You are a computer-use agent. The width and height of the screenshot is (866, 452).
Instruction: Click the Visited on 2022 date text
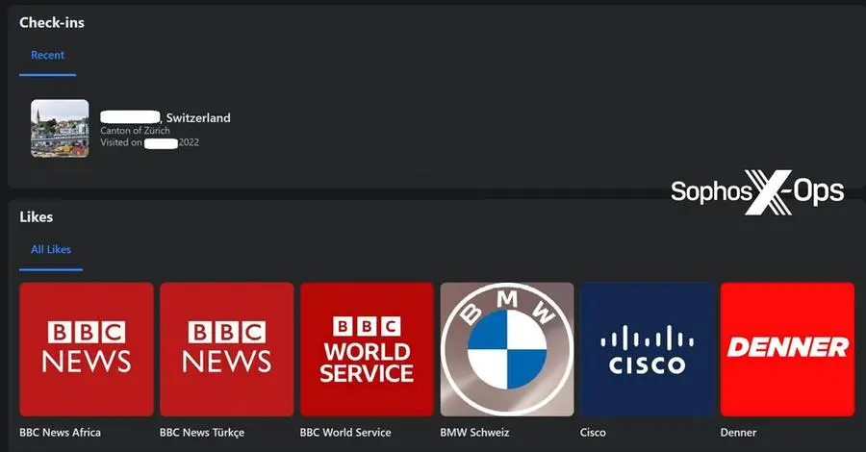pyautogui.click(x=150, y=142)
